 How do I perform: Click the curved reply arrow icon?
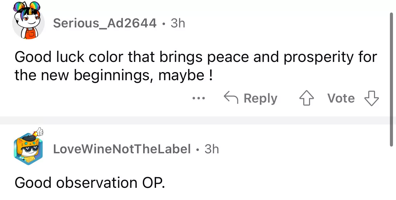231,98
